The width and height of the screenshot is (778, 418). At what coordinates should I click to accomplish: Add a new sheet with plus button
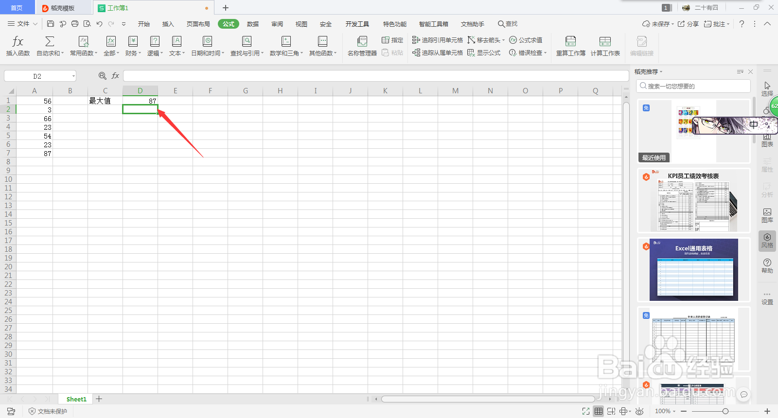99,399
